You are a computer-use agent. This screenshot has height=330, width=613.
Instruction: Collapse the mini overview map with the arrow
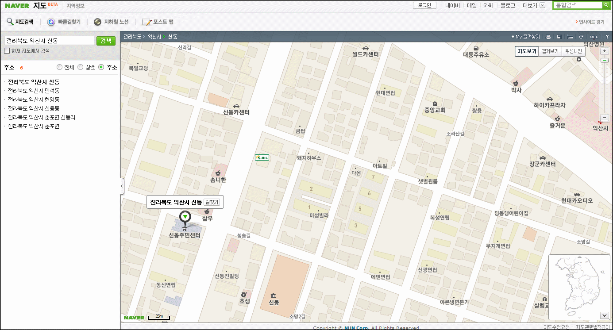pos(605,315)
